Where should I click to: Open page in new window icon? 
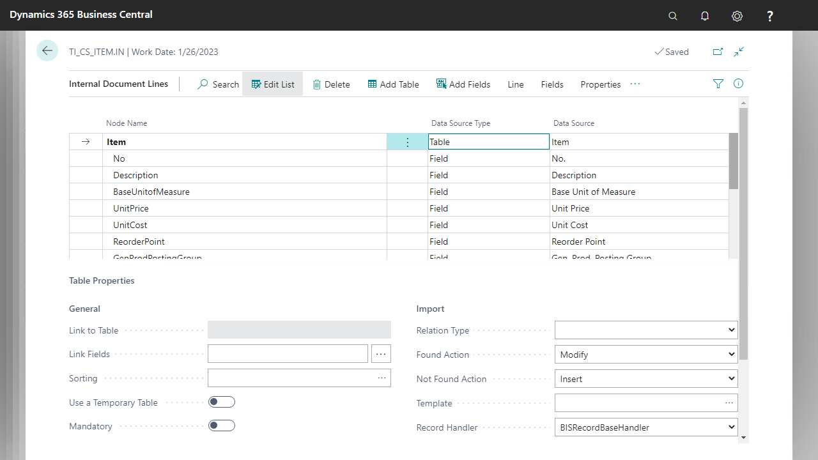click(718, 52)
